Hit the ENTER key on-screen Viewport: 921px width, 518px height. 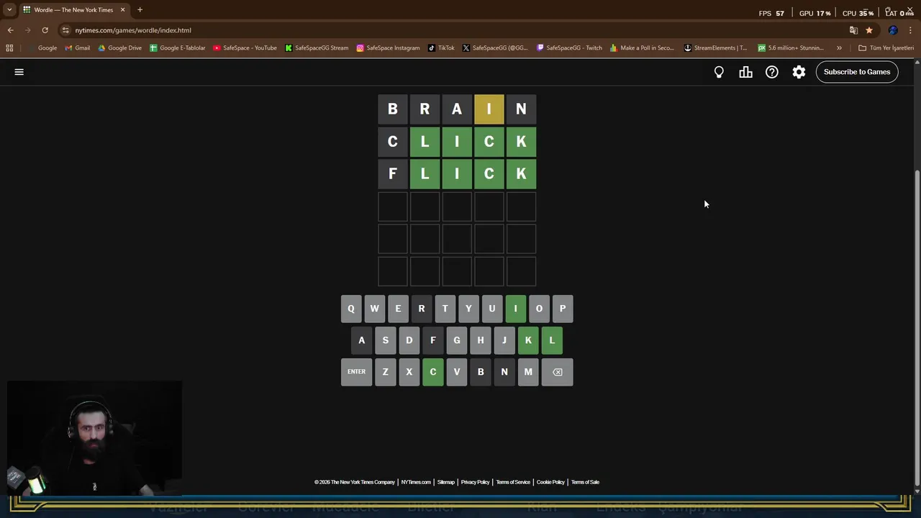coord(357,372)
